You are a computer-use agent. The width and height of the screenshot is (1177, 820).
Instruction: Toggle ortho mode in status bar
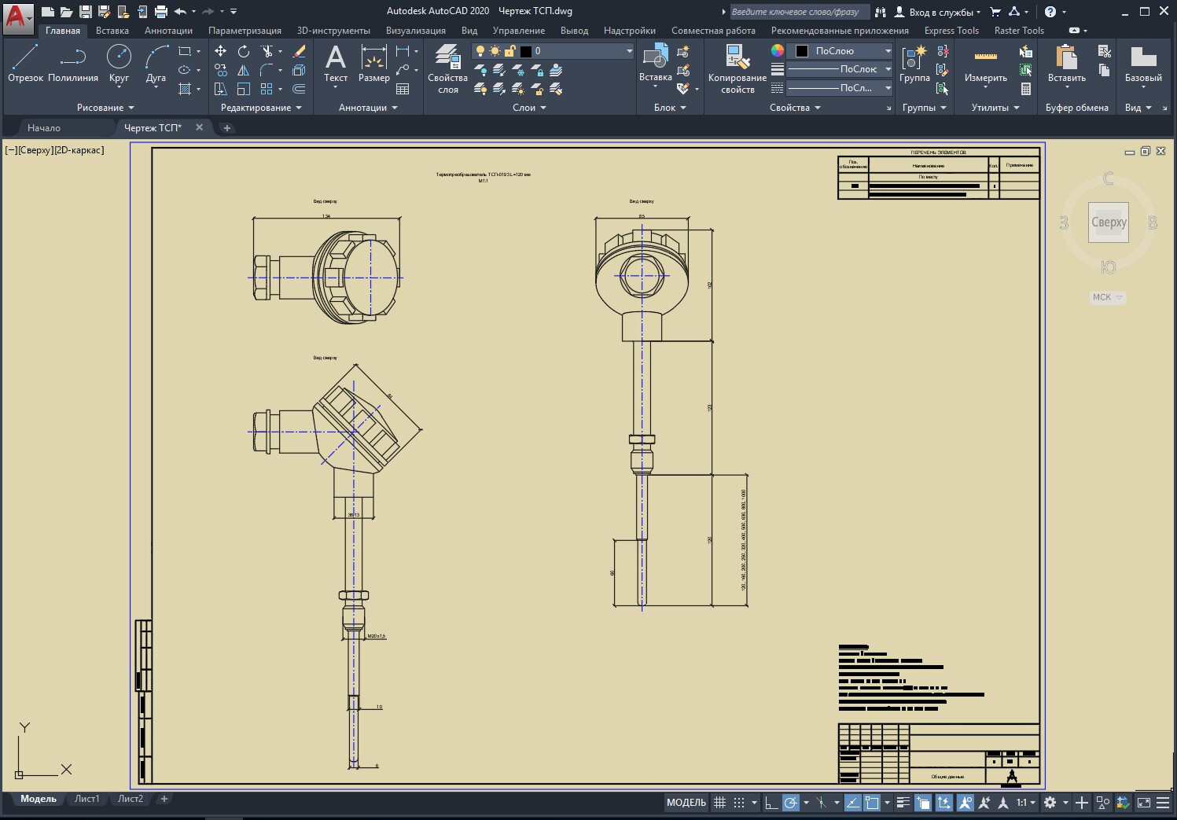(771, 803)
